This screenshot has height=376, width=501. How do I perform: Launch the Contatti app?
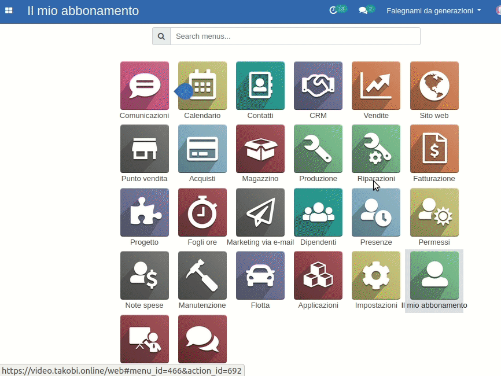[x=260, y=86]
